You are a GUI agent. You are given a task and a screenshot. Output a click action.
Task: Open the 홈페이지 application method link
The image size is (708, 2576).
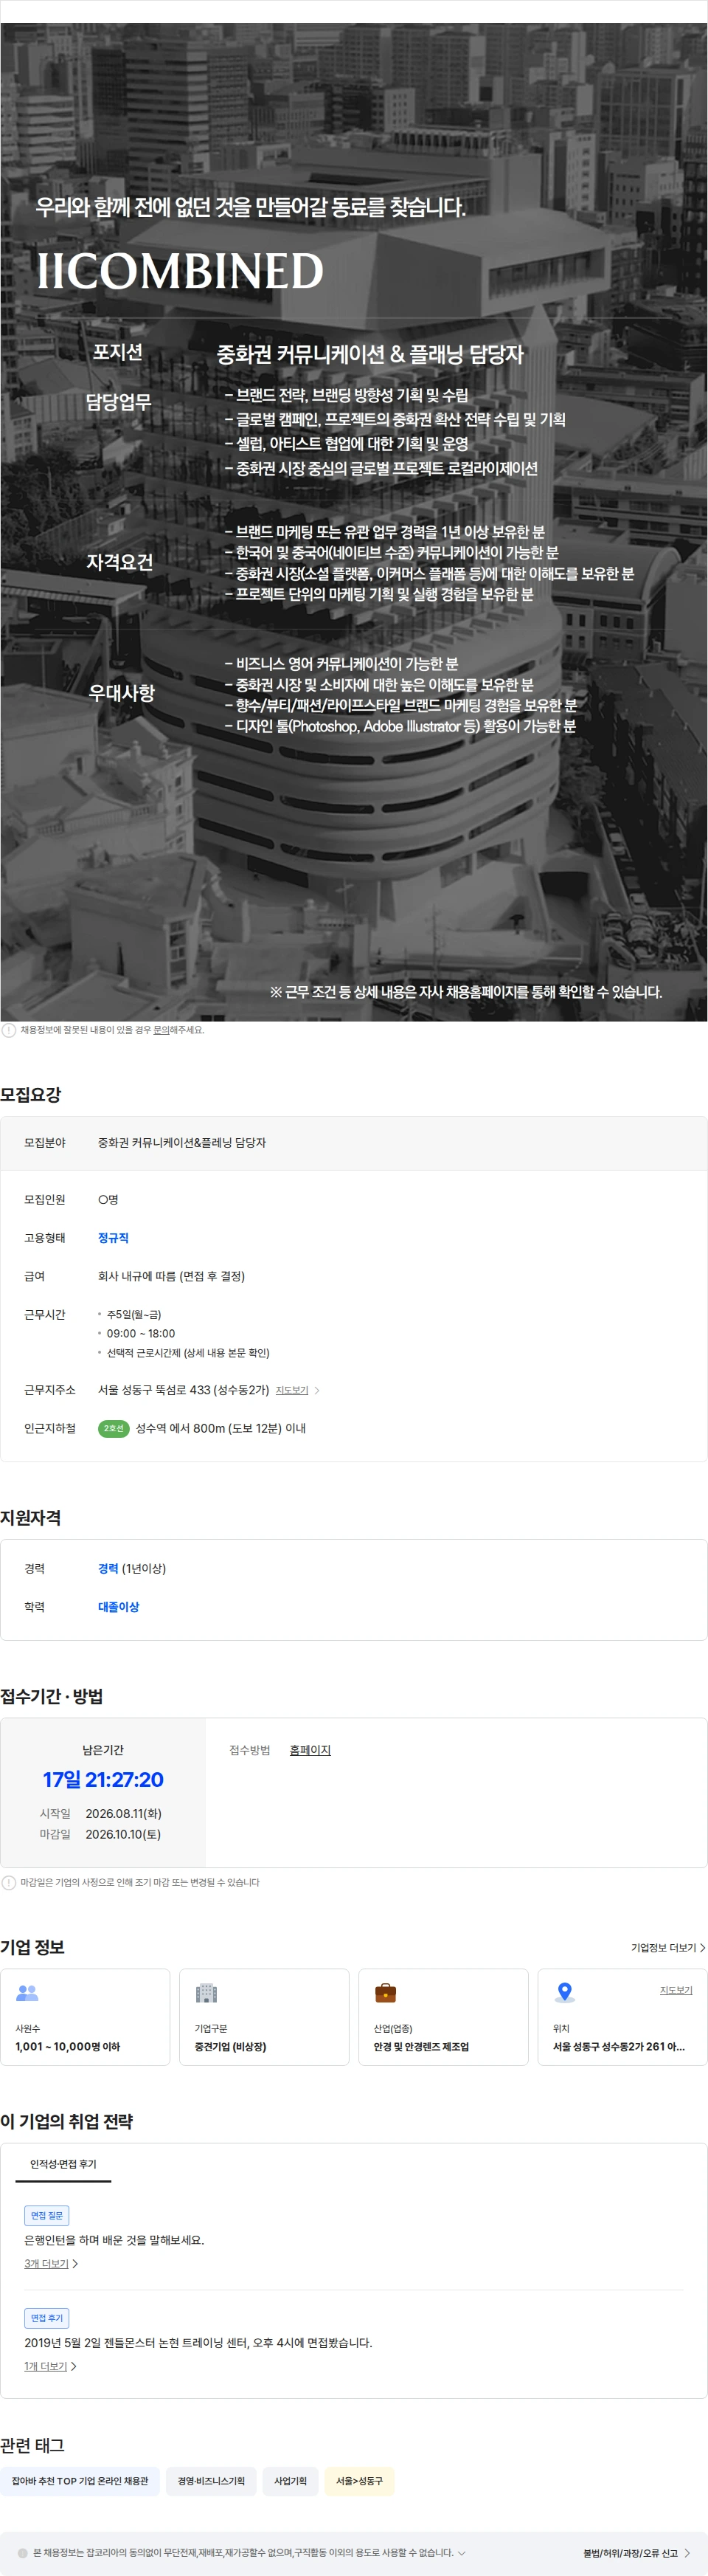tap(310, 1750)
